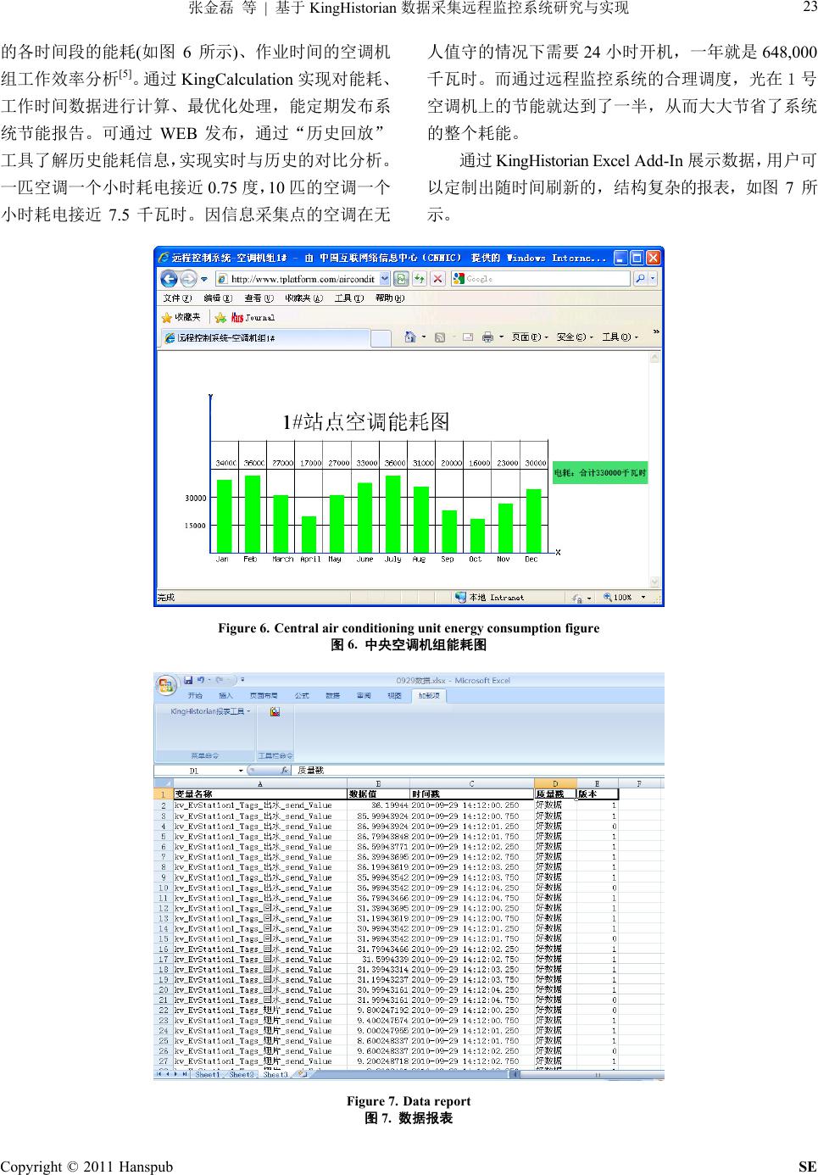Click the Save icon in Excel quick access
Screen dimensions: 818x1175
coord(189,680)
